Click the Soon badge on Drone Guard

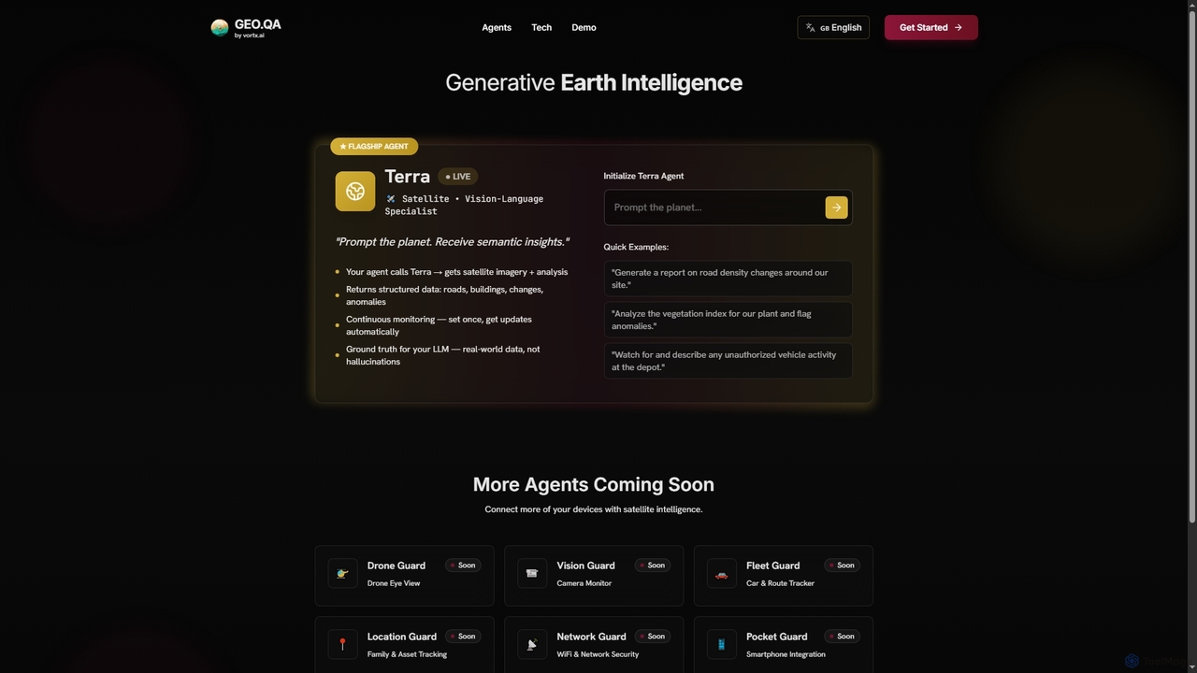point(463,566)
